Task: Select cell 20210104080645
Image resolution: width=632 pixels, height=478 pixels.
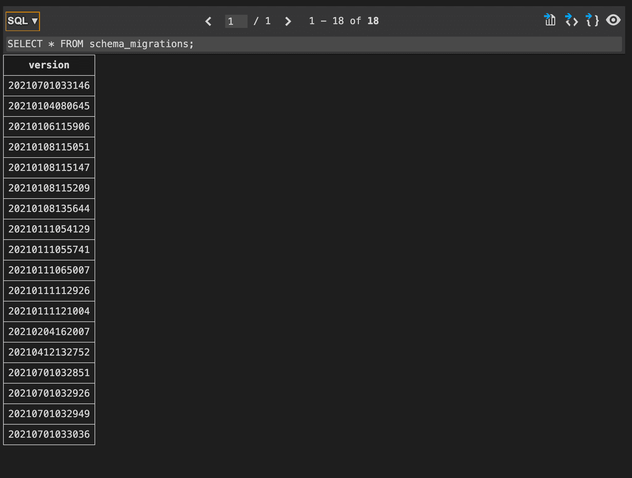Action: (49, 106)
